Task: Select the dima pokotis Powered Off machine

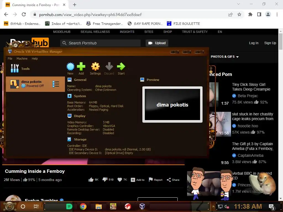Action: pos(35,84)
